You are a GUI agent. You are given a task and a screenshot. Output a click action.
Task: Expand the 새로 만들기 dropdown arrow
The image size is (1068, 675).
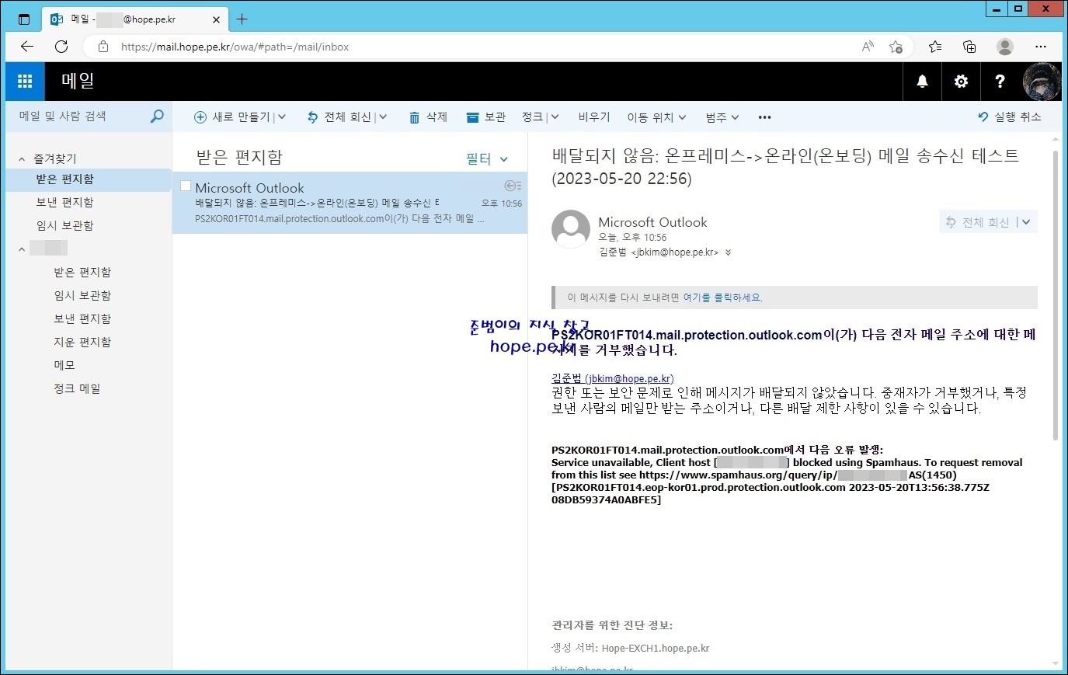click(282, 117)
